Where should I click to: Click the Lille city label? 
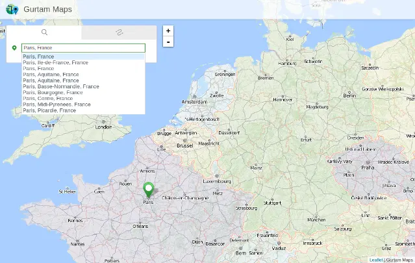point(162,149)
